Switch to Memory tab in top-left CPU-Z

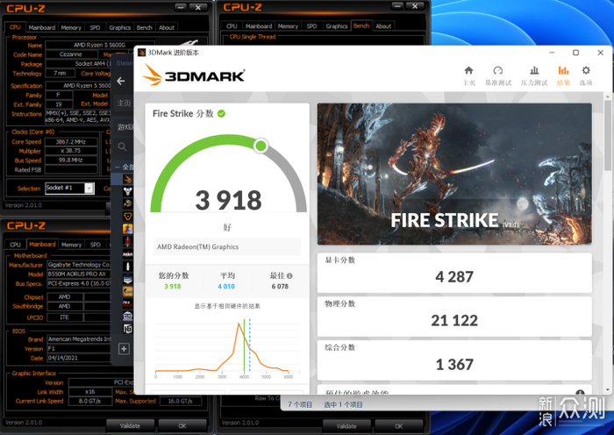71,27
